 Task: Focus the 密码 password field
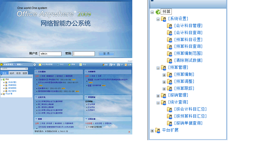(x=84, y=54)
